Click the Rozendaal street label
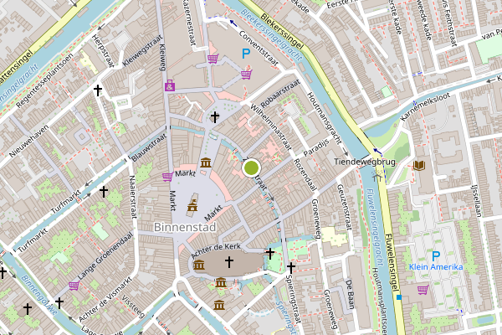 point(305,175)
